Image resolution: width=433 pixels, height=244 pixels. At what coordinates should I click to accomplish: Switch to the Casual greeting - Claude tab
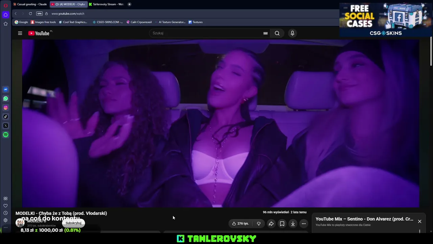[x=30, y=4]
